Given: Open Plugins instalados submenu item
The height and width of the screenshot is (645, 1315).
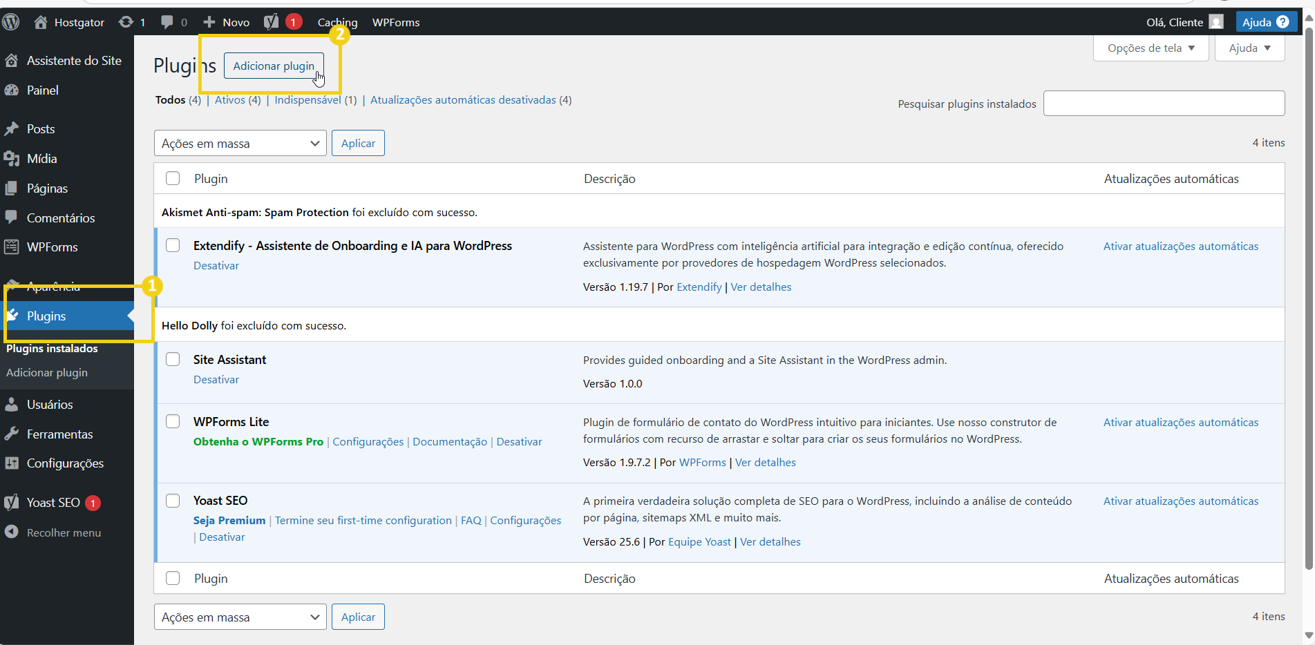Looking at the screenshot, I should point(52,349).
